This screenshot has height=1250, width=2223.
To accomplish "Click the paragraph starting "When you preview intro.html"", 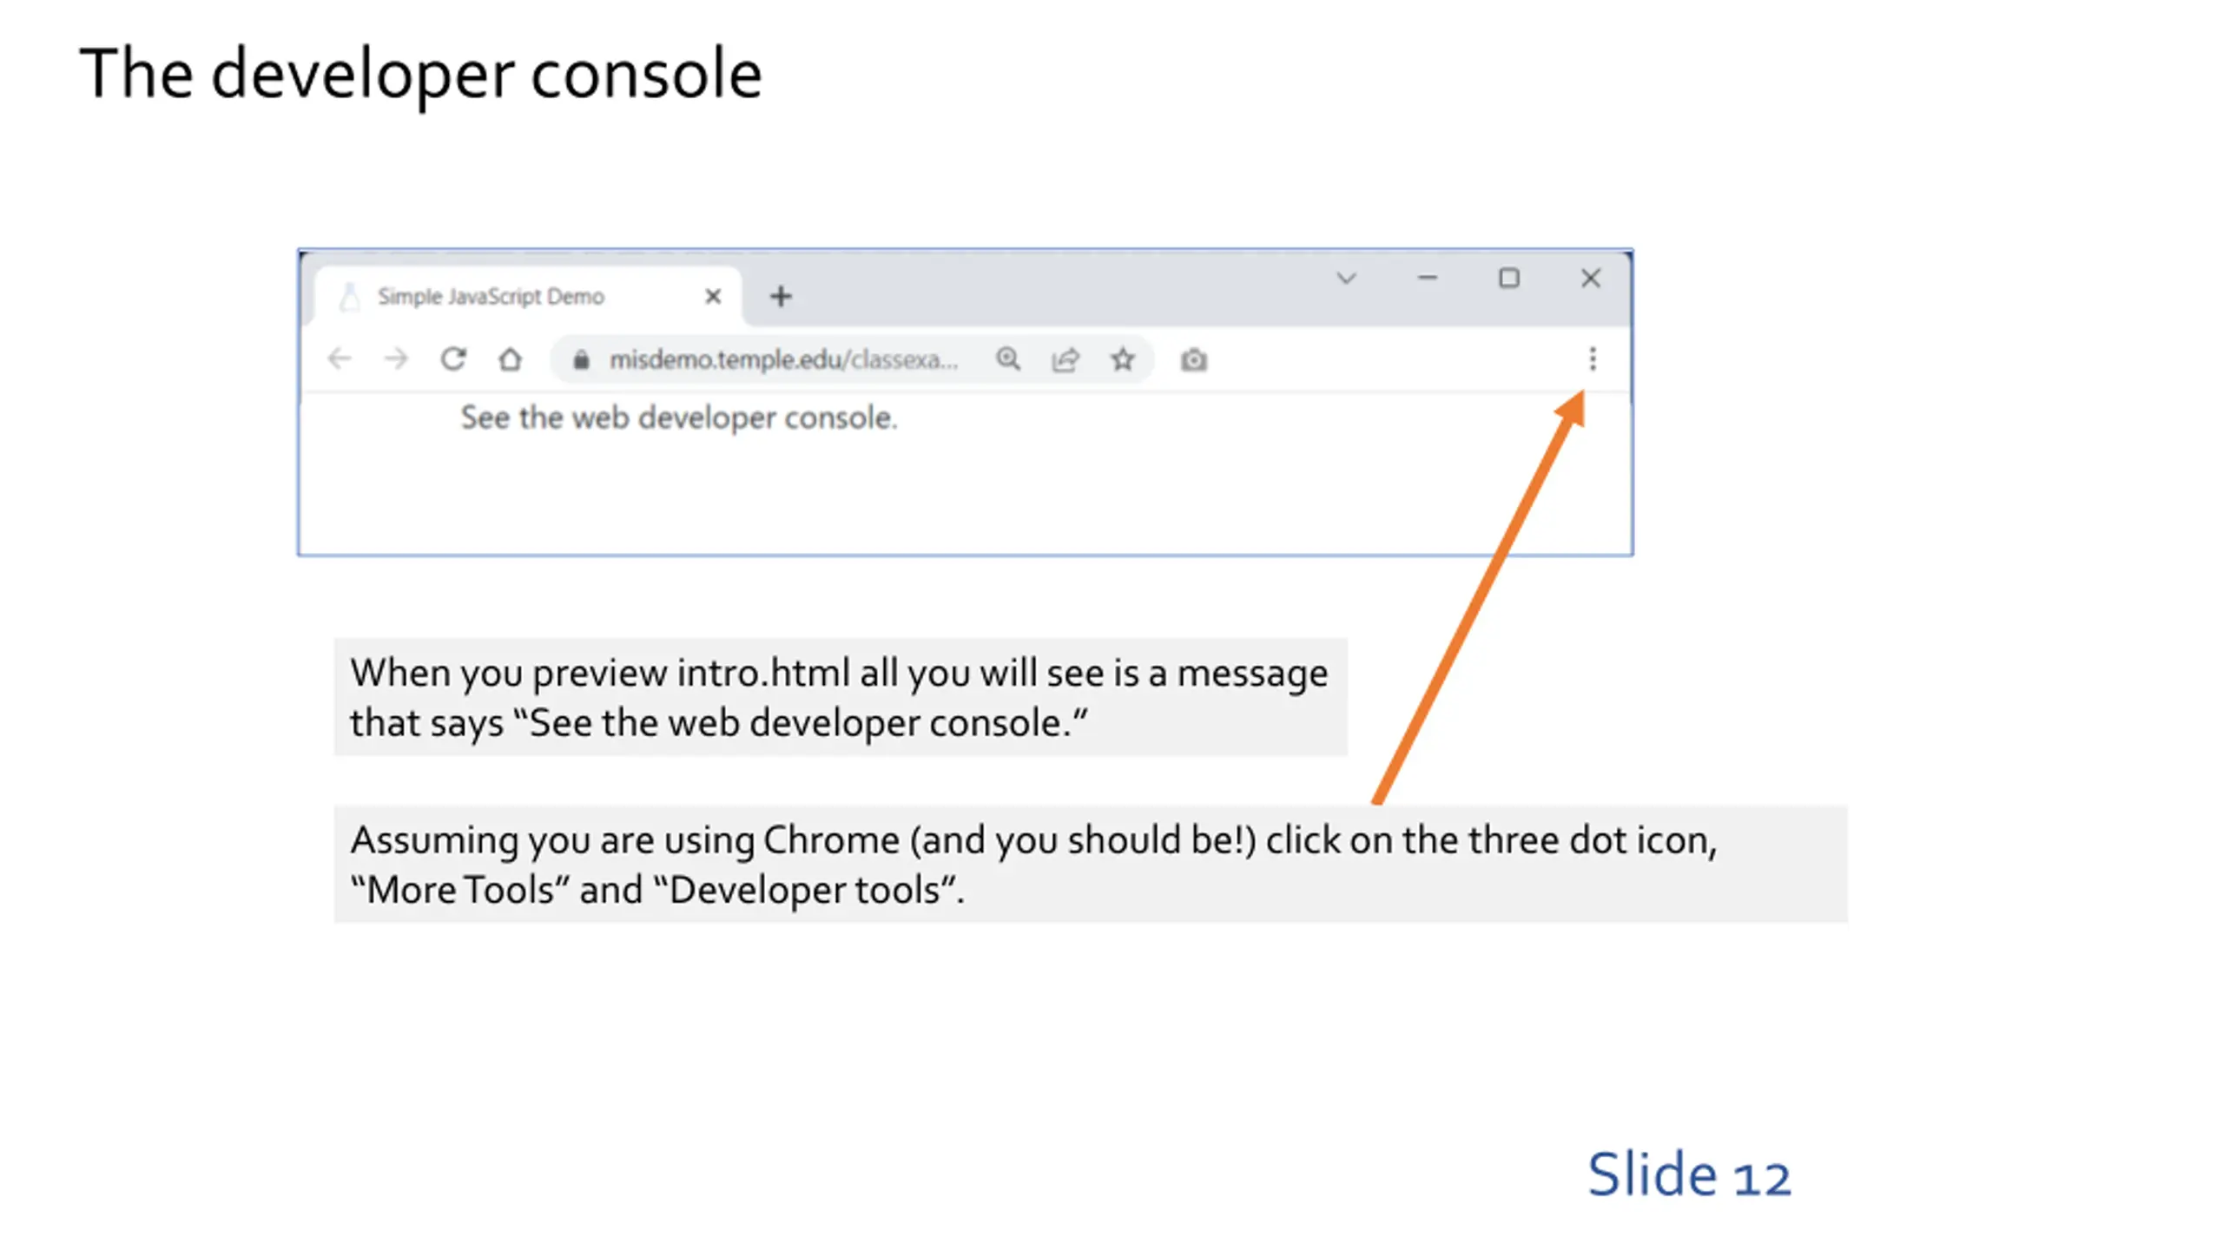I will point(840,697).
